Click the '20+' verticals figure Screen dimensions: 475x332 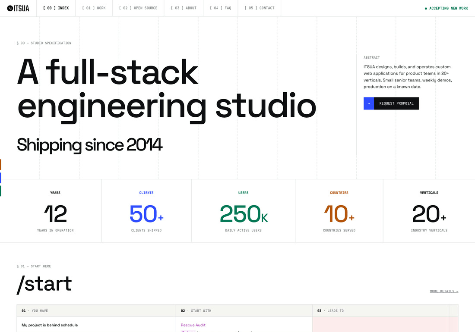[429, 214]
